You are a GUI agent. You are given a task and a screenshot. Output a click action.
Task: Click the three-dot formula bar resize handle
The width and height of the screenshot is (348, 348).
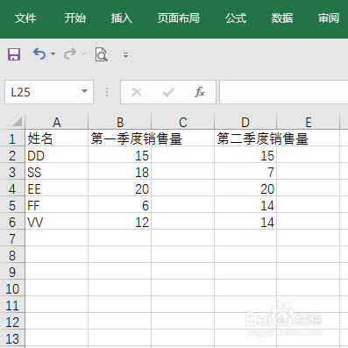click(x=107, y=92)
